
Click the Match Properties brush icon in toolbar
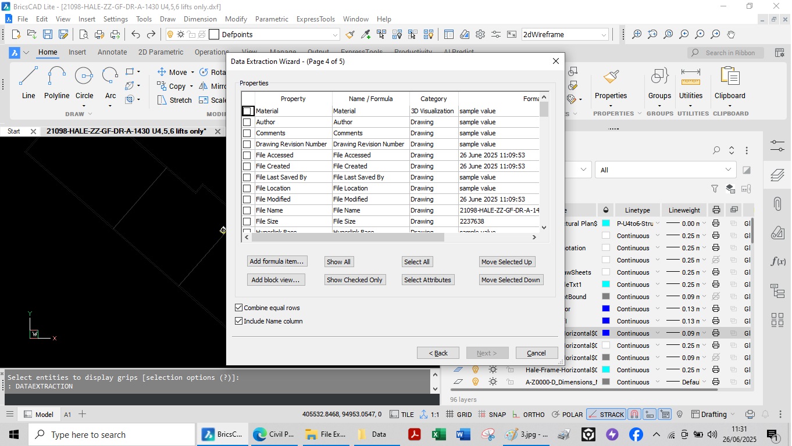pos(349,34)
